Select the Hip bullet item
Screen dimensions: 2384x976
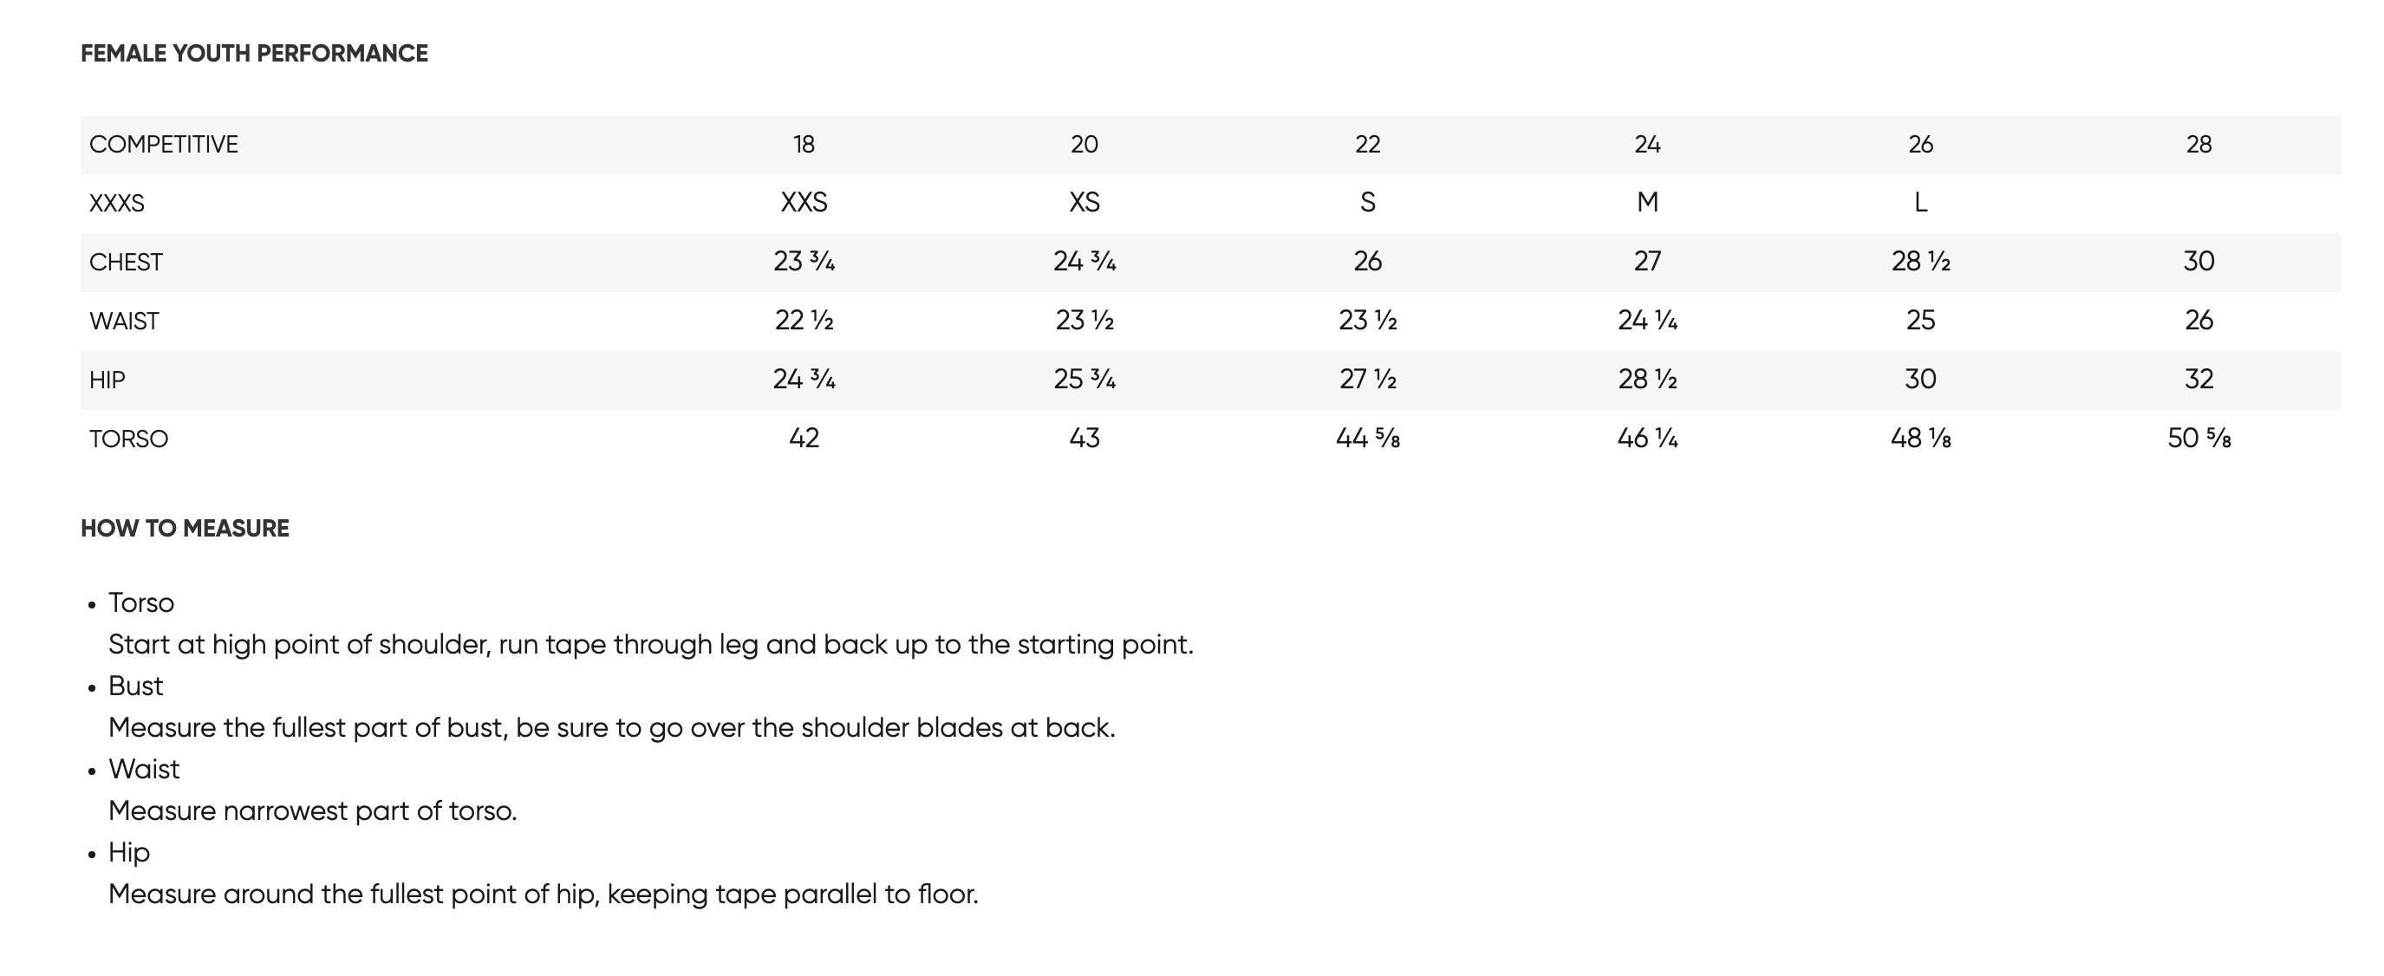[128, 853]
